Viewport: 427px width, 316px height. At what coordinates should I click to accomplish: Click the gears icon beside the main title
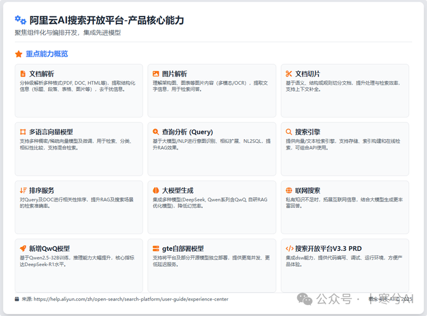pyautogui.click(x=20, y=20)
